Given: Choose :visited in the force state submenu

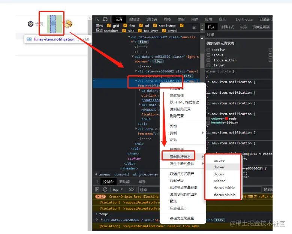Looking at the screenshot, I should point(223,181).
